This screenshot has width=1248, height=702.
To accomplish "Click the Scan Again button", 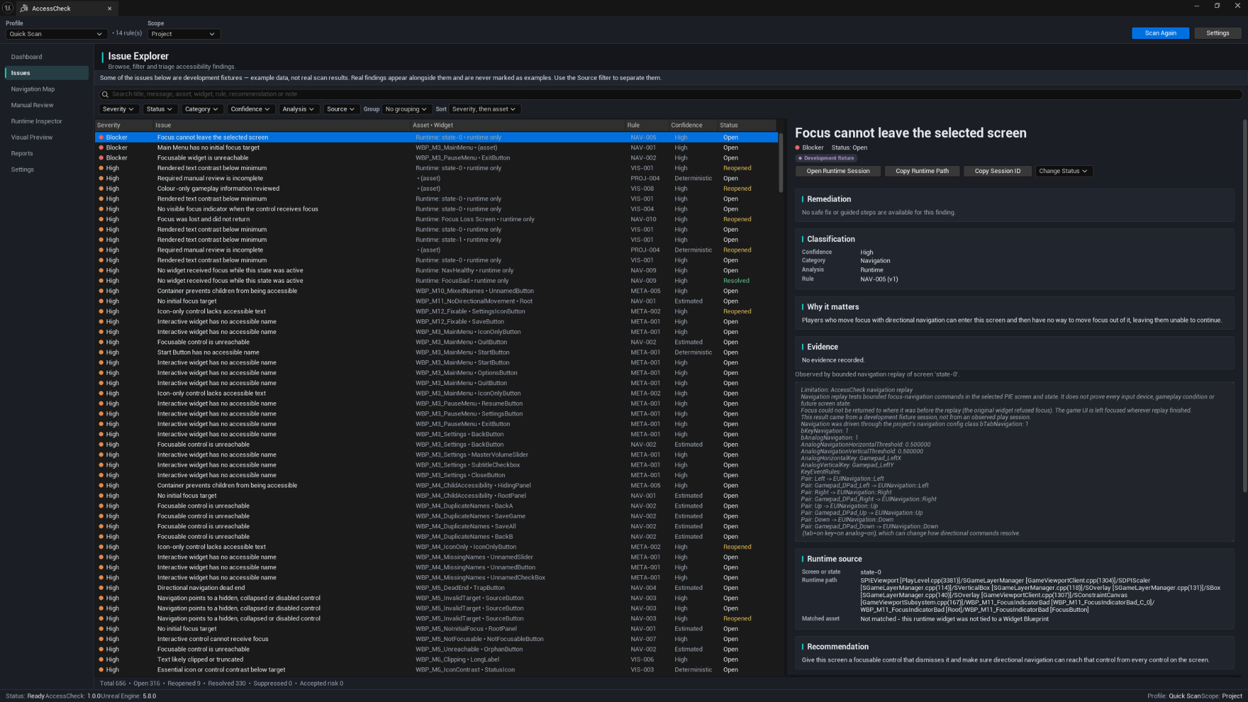I will click(x=1160, y=34).
